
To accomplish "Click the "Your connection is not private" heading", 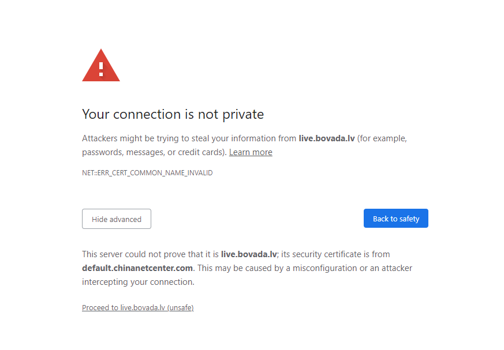I will tap(173, 114).
